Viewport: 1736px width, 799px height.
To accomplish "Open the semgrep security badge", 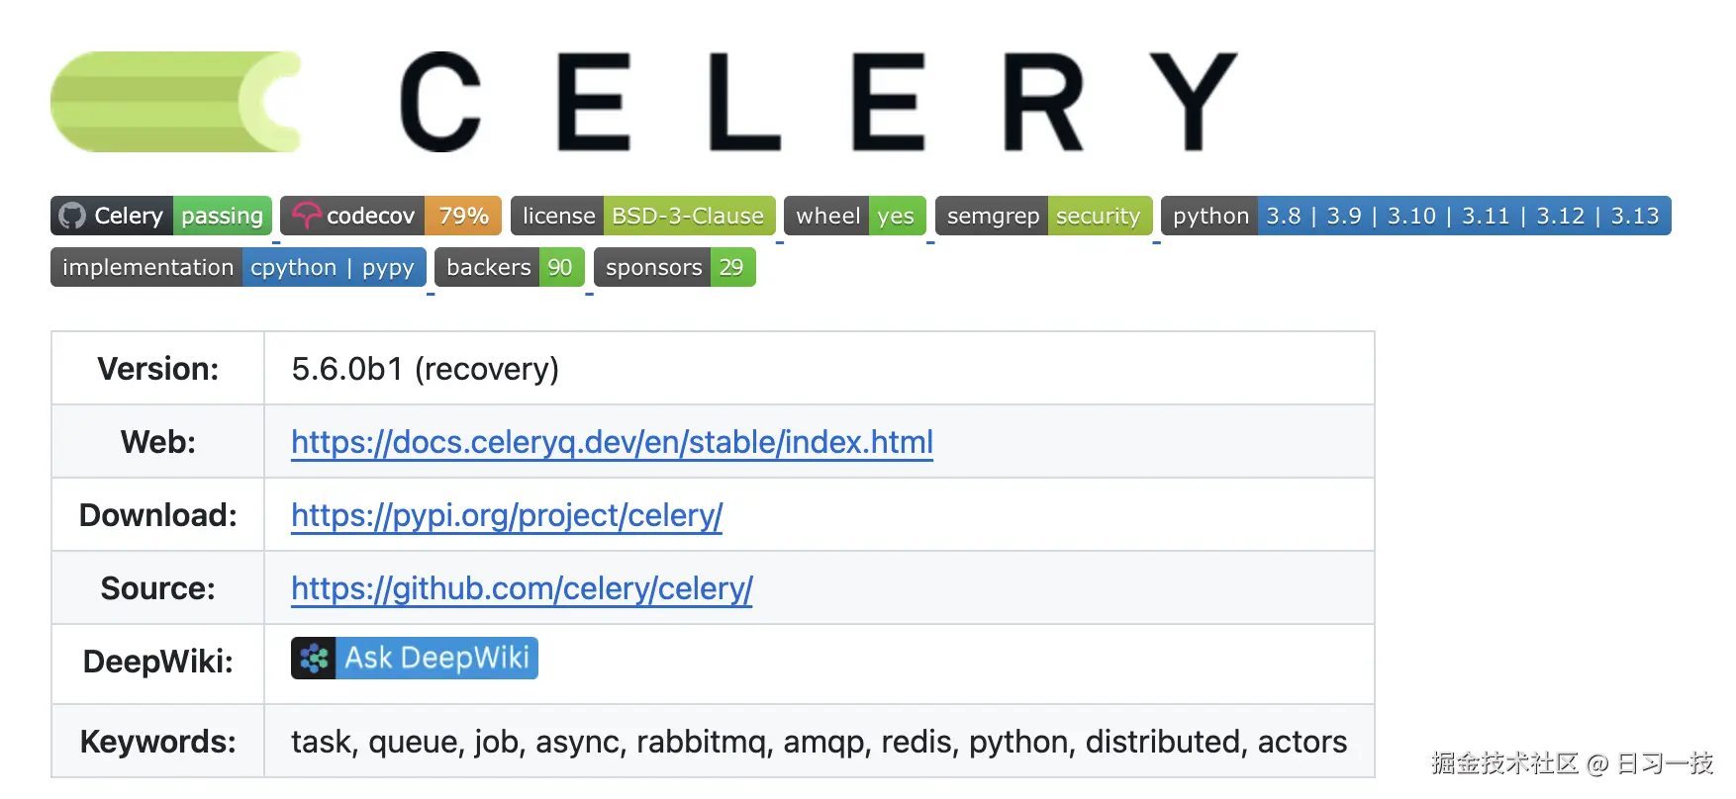I will (x=1044, y=216).
